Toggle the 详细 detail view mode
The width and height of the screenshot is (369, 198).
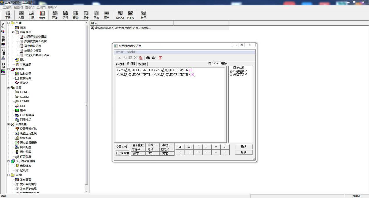pyautogui.click(x=42, y=15)
